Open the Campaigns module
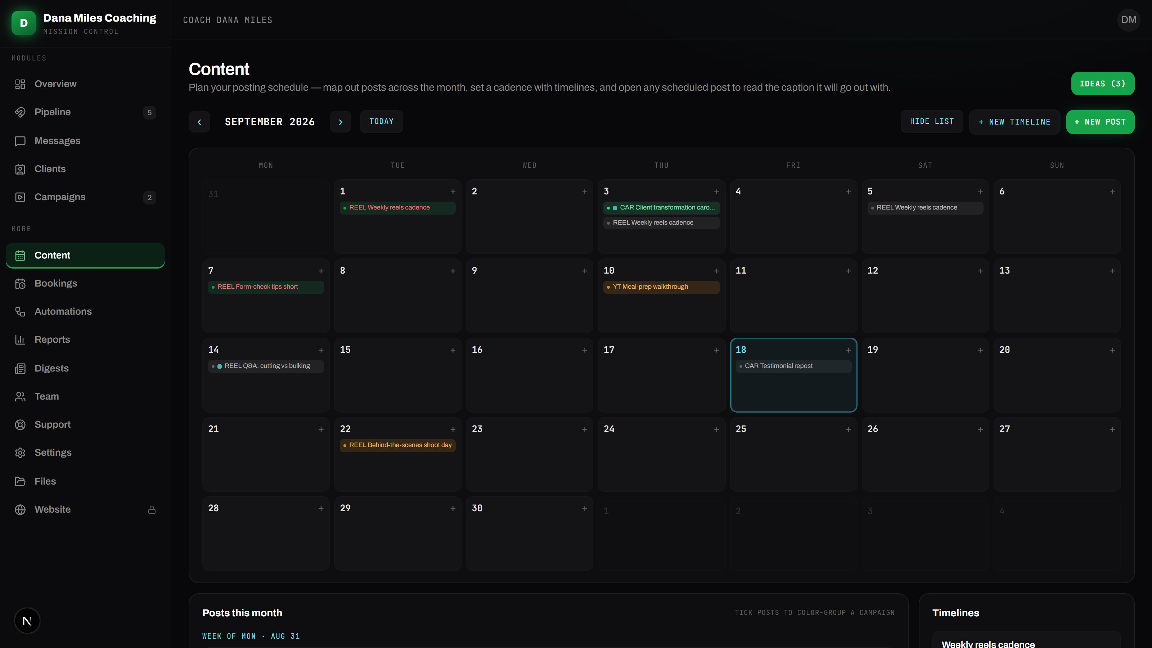The image size is (1152, 648). coord(85,197)
